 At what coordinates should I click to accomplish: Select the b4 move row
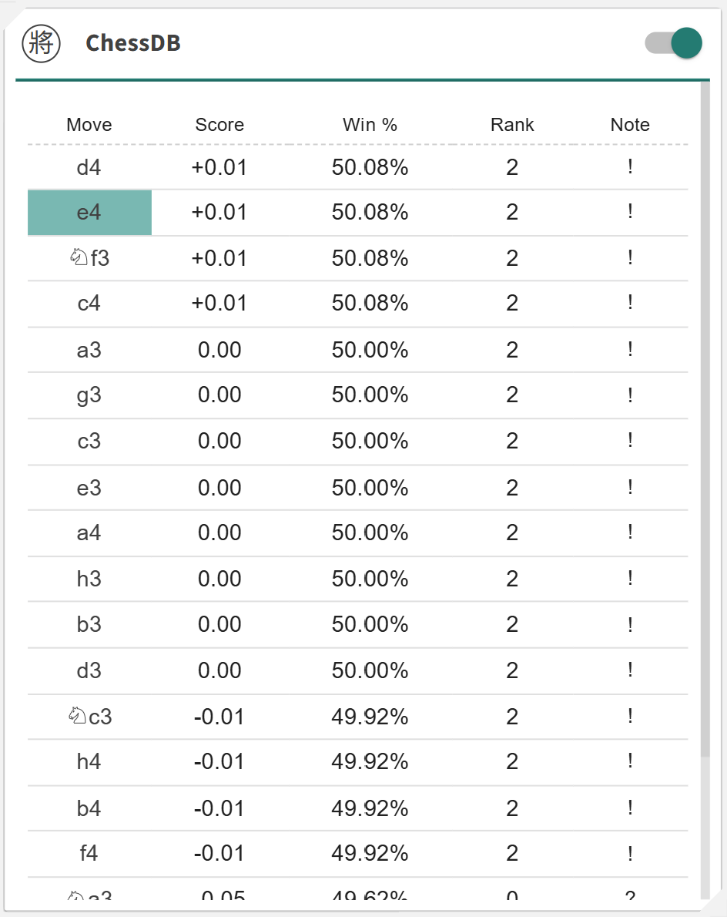click(x=89, y=808)
